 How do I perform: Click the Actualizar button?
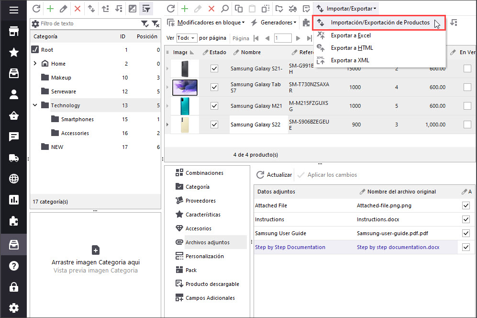[x=274, y=175]
